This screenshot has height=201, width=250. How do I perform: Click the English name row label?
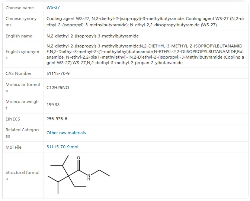(19, 36)
